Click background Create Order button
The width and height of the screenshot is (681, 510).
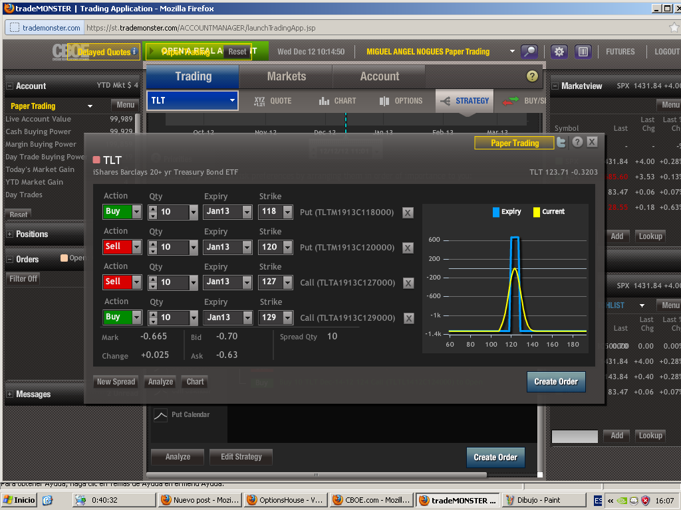[495, 458]
